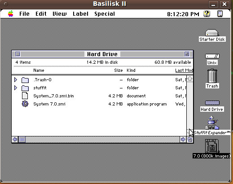Open the Apple menu icon
The width and height of the screenshot is (233, 184).
11,13
